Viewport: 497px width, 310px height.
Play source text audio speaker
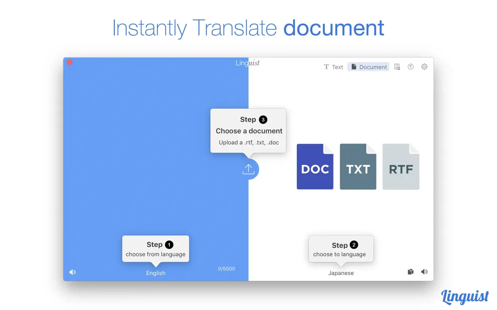point(72,272)
